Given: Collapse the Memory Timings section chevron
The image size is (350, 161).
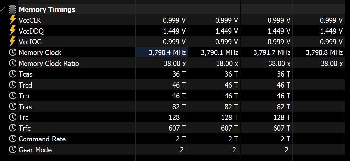Looking at the screenshot, I should 3,9.
